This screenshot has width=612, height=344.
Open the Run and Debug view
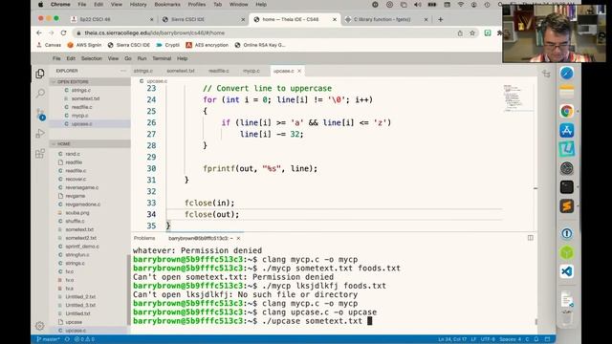(x=40, y=134)
